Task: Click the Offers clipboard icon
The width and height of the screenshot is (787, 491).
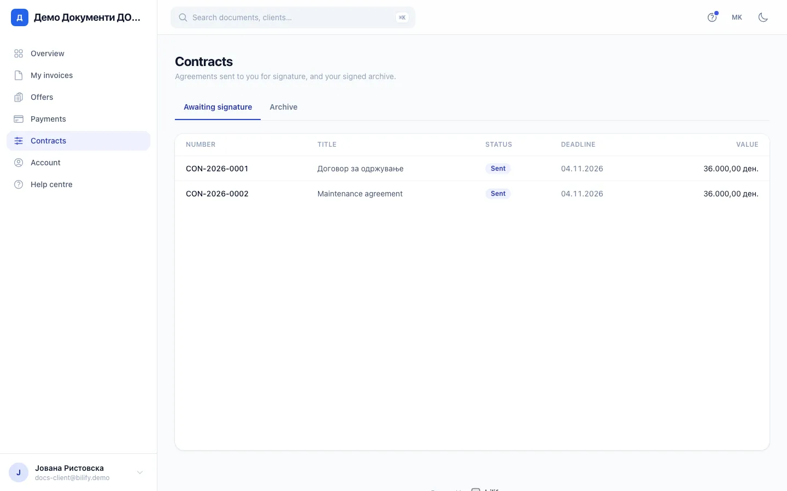Action: click(x=19, y=97)
